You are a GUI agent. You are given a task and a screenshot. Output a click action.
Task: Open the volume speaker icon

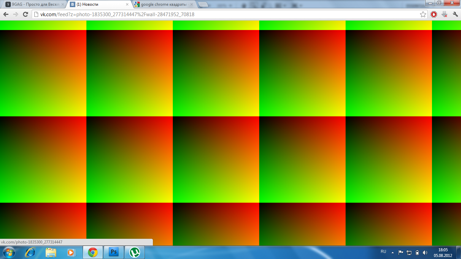pyautogui.click(x=425, y=252)
